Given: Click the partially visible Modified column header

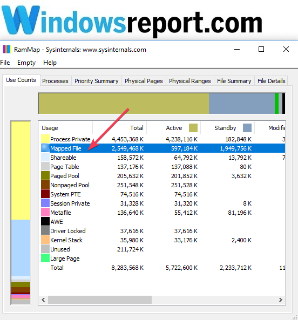Looking at the screenshot, I should (270, 128).
